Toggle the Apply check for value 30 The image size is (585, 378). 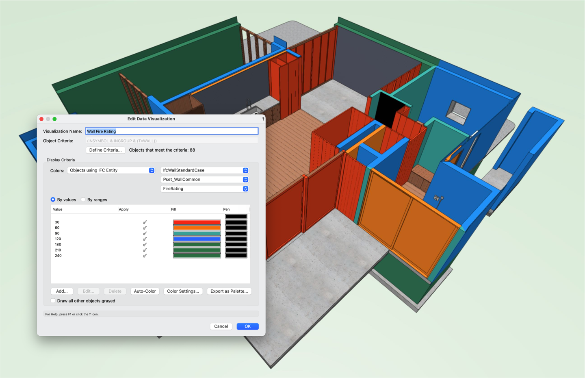pos(145,222)
